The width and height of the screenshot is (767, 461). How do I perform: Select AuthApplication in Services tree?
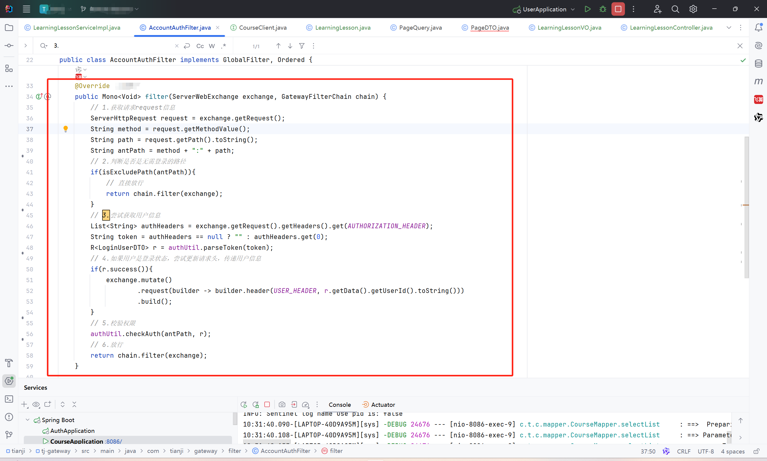(72, 431)
